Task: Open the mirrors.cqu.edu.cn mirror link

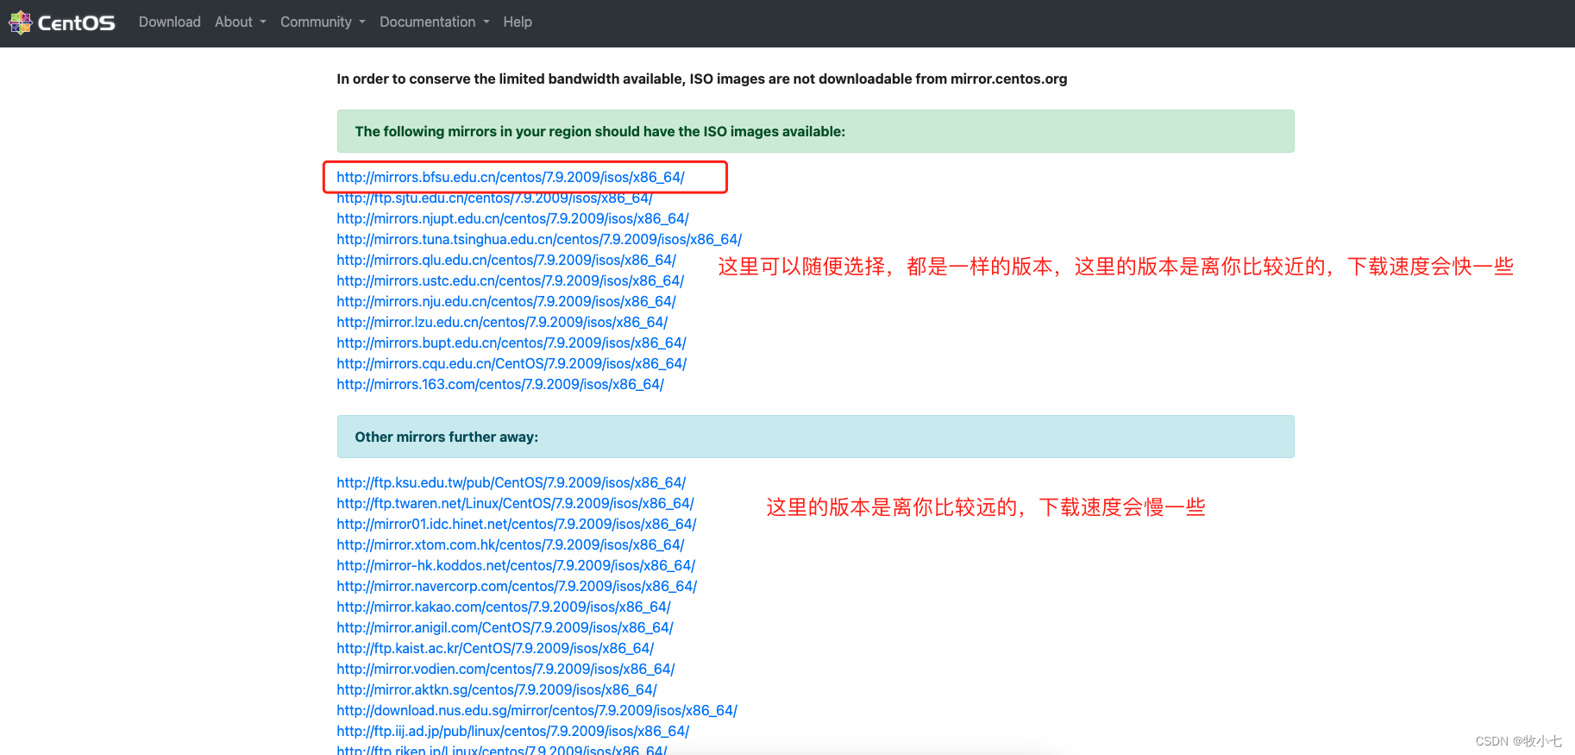Action: point(511,363)
